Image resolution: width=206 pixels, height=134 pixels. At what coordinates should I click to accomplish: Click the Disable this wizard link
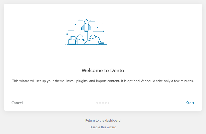coord(103,127)
